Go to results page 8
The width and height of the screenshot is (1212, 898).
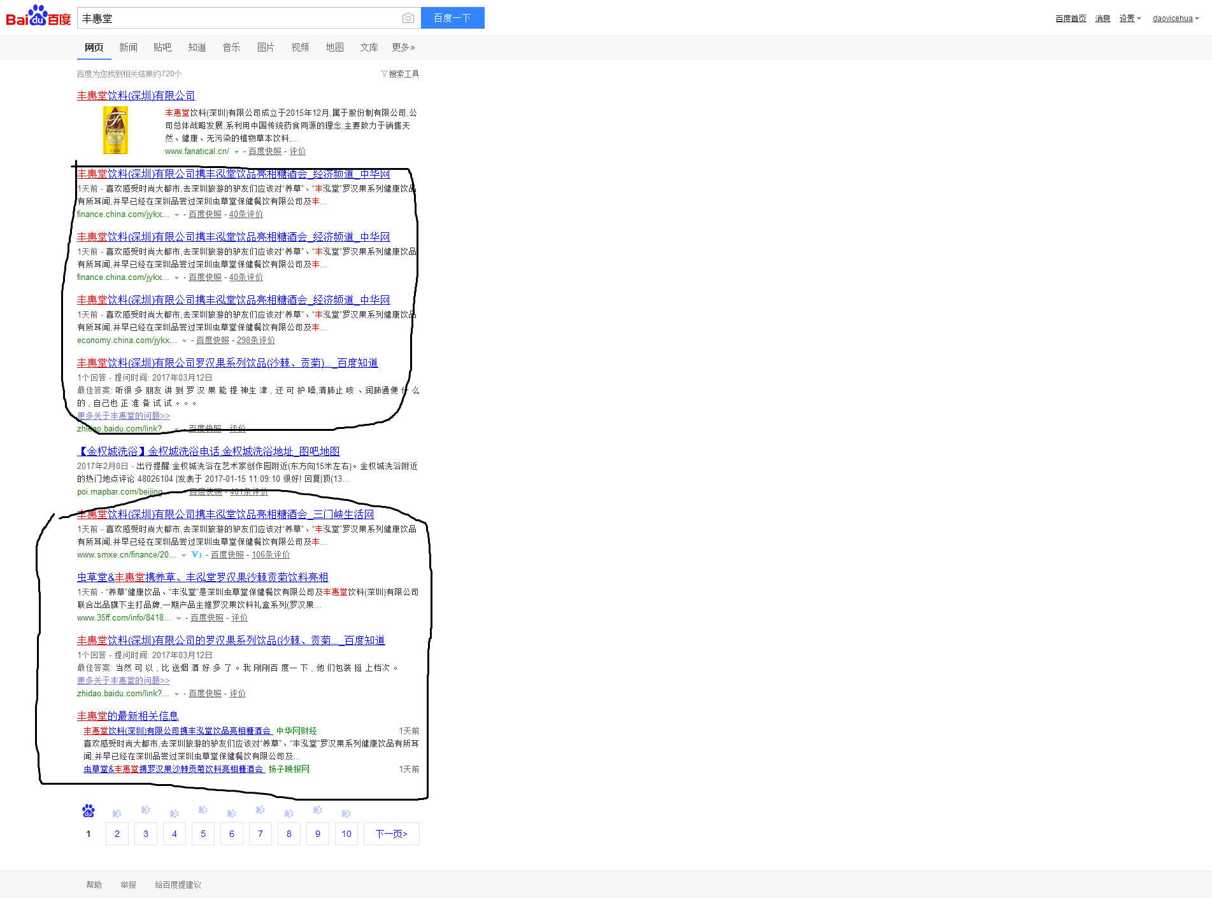[289, 834]
